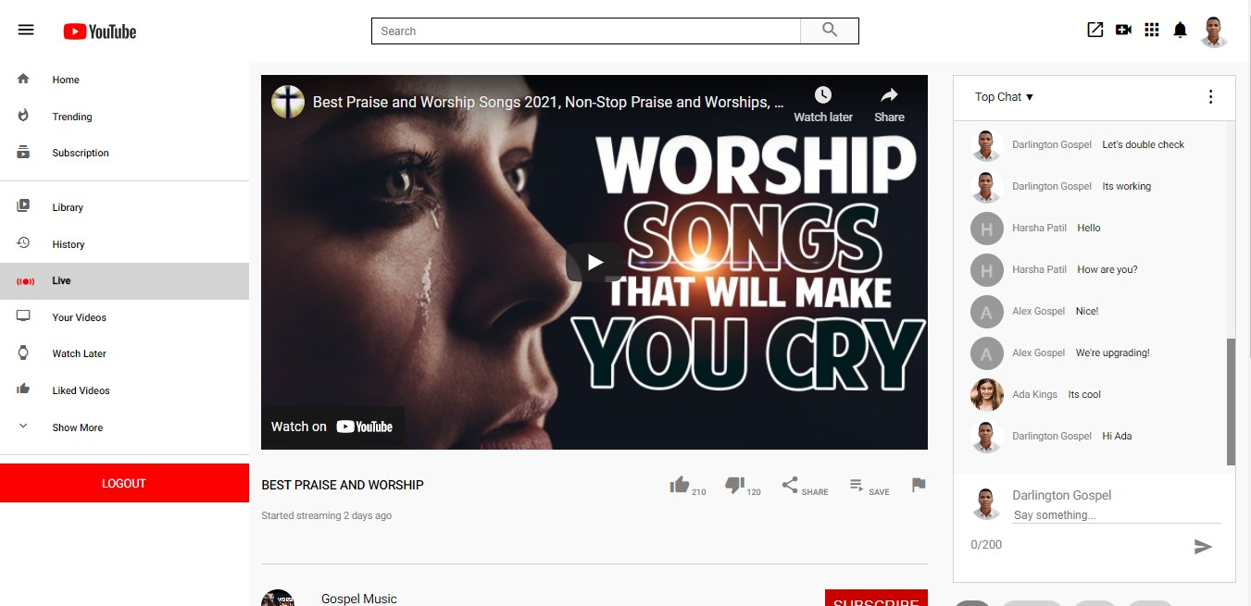Play the worship songs video
Viewport: 1251px width, 606px height.
pos(594,262)
